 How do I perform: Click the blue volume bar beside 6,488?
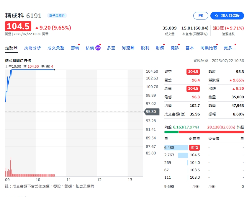pyautogui.click(x=176, y=147)
